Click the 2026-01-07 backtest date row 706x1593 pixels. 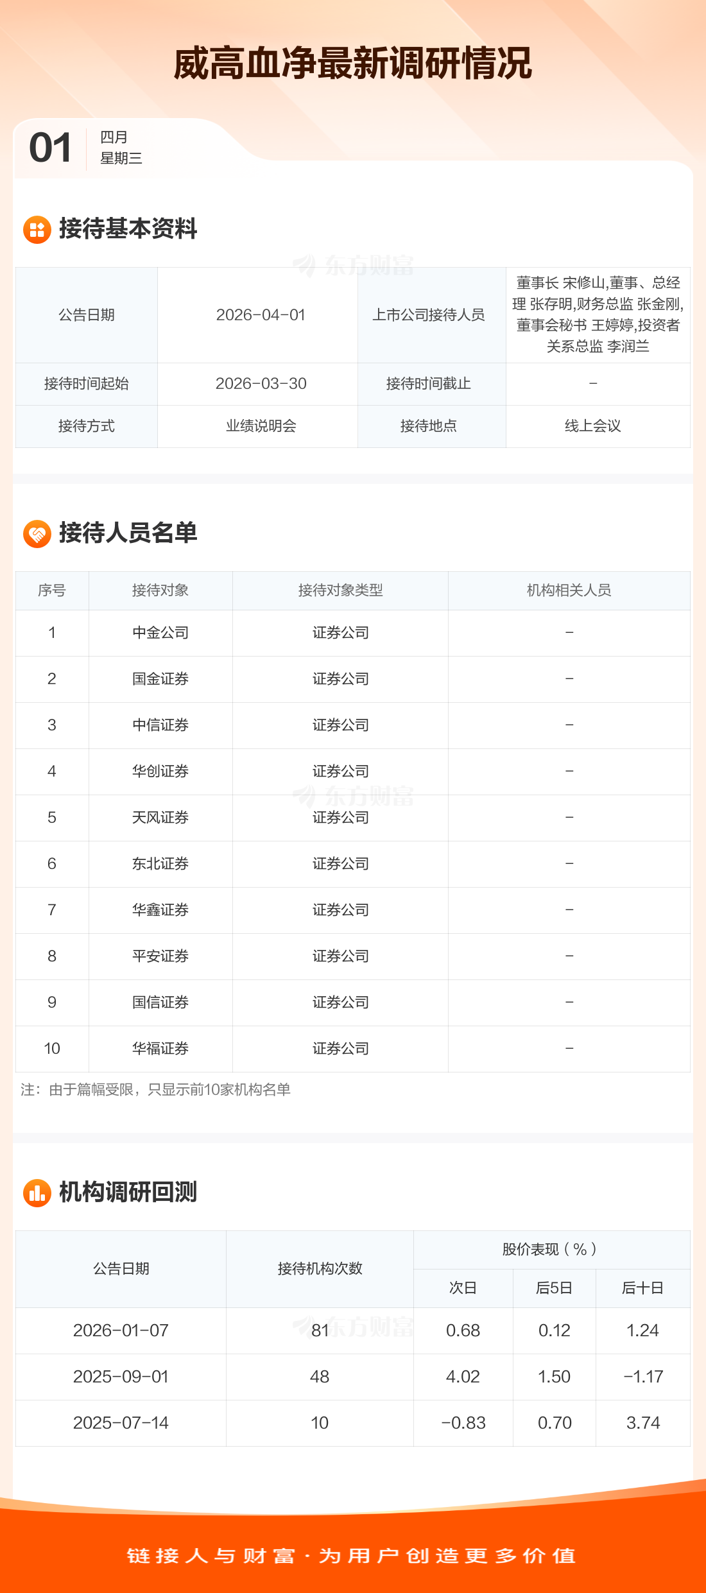point(121,1330)
